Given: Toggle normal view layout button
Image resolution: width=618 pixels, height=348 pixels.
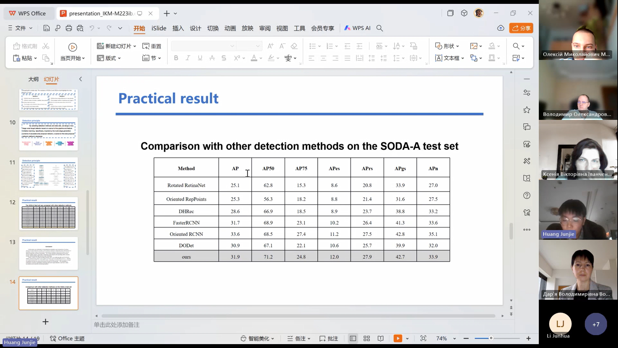Looking at the screenshot, I should (353, 338).
